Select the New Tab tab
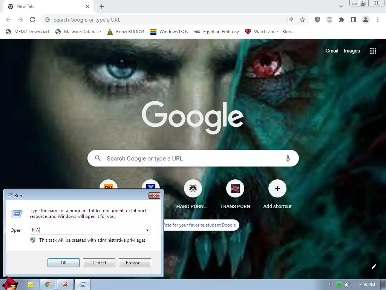 click(x=48, y=6)
